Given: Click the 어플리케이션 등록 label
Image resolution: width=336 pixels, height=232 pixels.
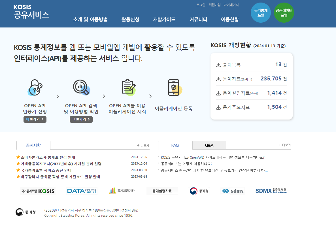Looking at the screenshot, I should click(174, 108).
